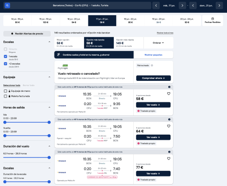Viewport: 227px width, 186px height.
Task: Click Duración de la escala slider right handle
Action: (x=49, y=182)
